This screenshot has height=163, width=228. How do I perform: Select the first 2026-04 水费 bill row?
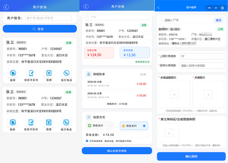click(x=117, y=84)
